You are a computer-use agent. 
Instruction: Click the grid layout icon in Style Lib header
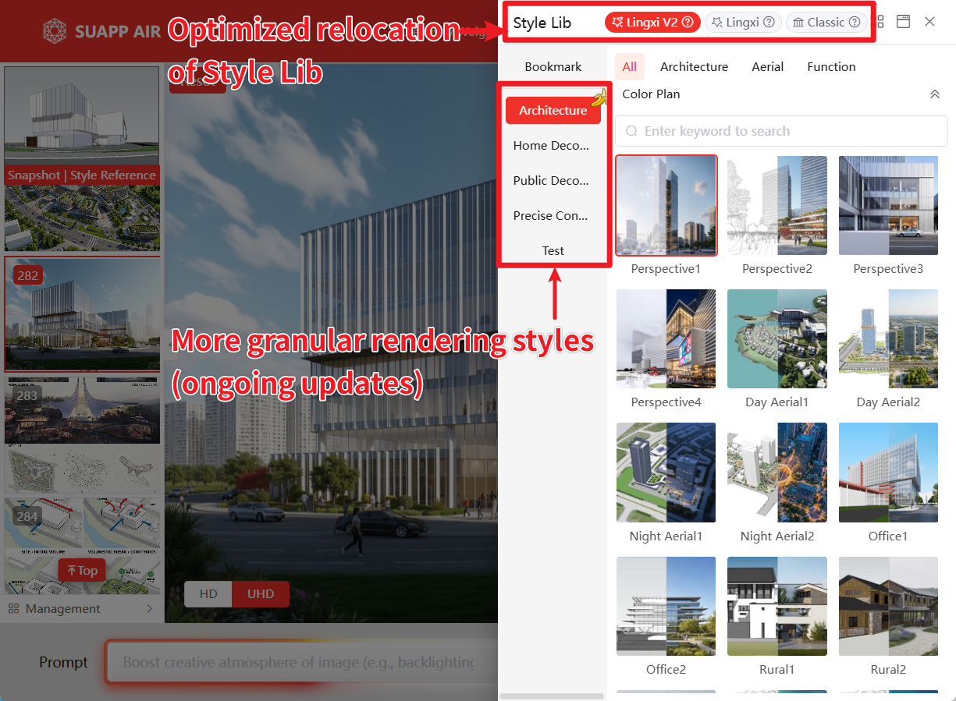pos(880,22)
